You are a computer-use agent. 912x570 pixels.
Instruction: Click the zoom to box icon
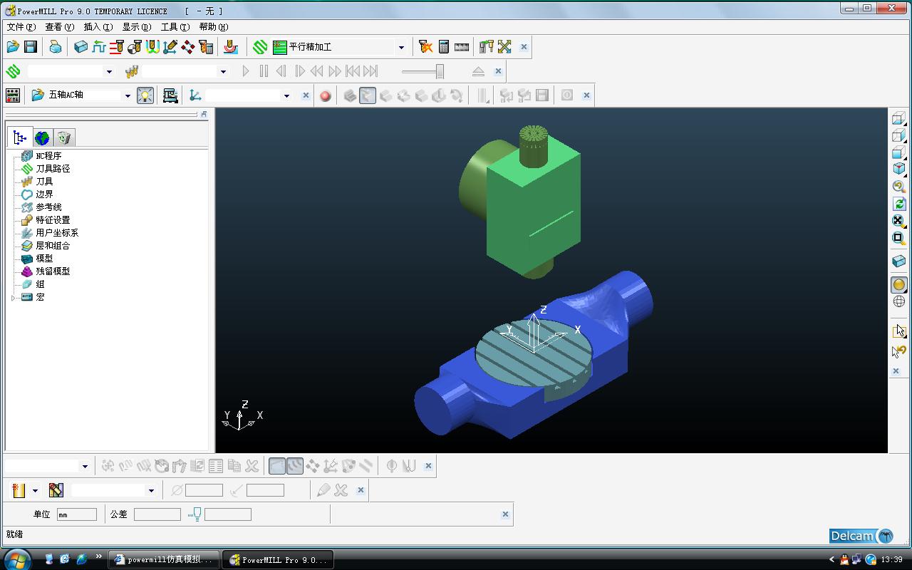[898, 238]
